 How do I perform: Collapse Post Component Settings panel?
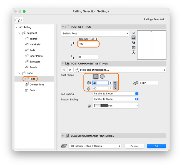click(x=63, y=63)
